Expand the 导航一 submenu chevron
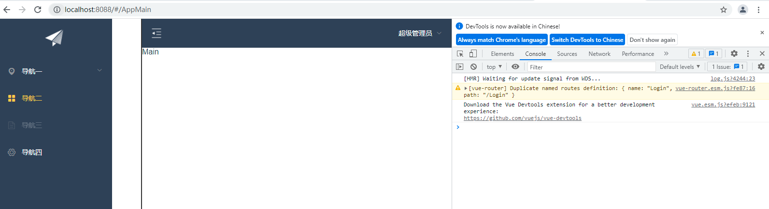Screen dimensions: 769x209 (100, 70)
